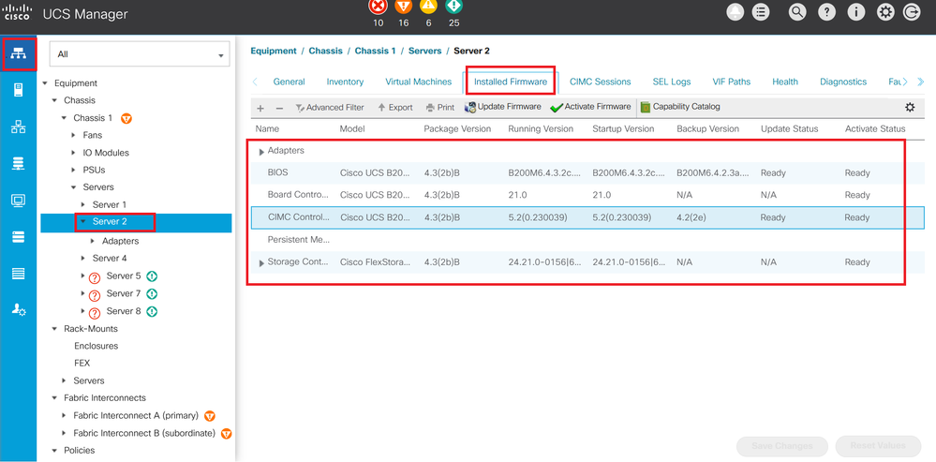Select the Board Controller row
The image size is (936, 462).
587,195
